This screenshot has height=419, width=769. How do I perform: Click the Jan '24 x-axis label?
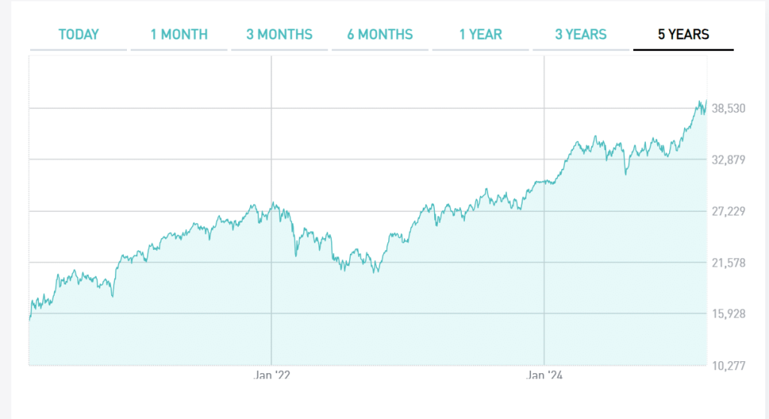coord(544,375)
